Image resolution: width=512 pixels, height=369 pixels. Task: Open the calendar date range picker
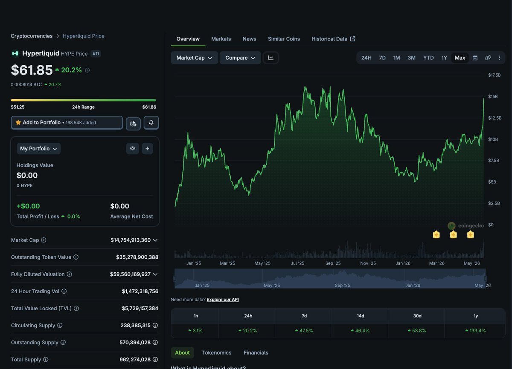[475, 58]
